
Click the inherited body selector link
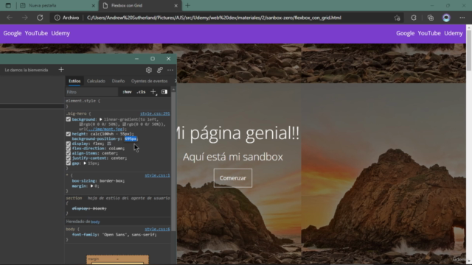(x=95, y=222)
